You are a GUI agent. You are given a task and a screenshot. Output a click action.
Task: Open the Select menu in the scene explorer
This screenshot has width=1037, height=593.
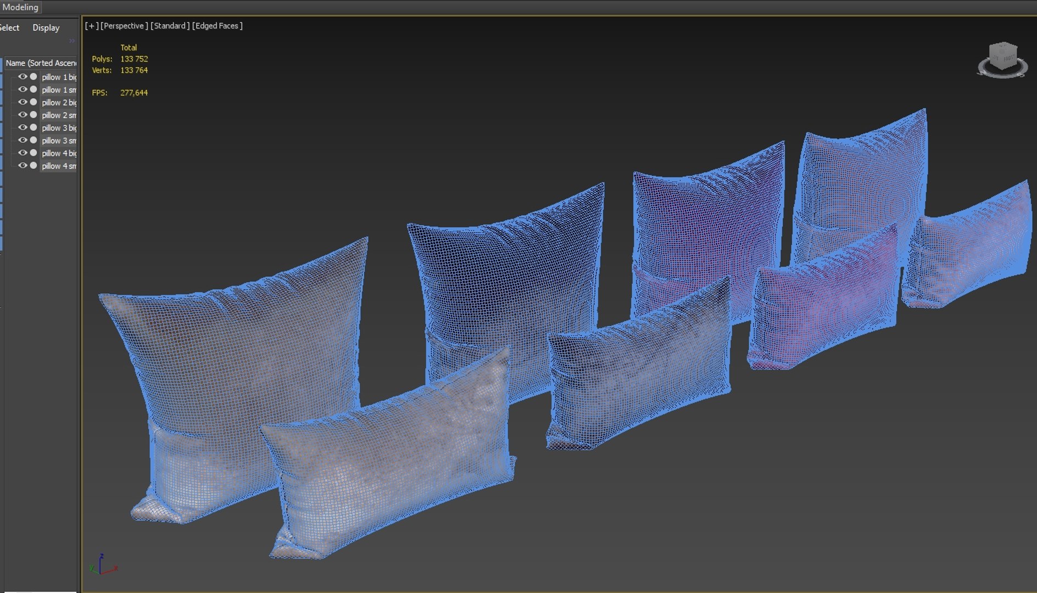pyautogui.click(x=9, y=27)
